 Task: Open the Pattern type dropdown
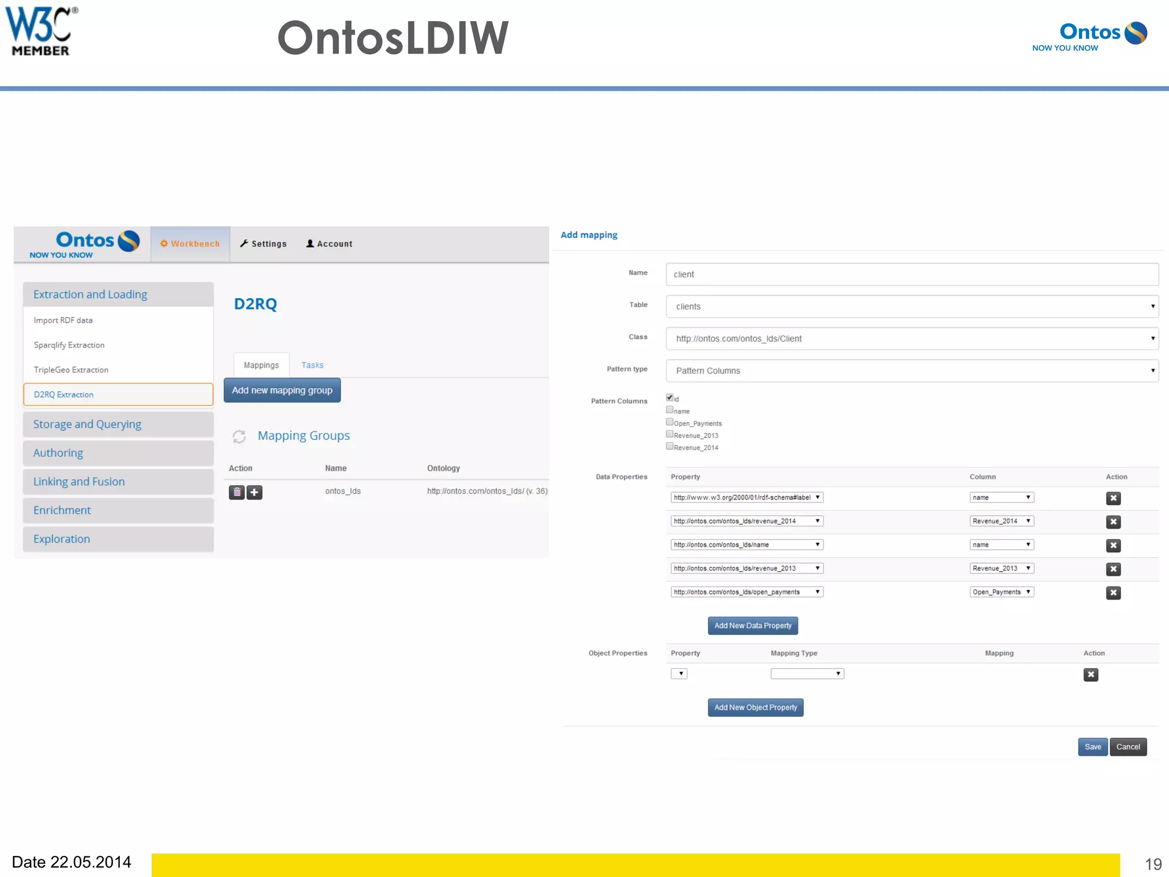click(x=912, y=371)
